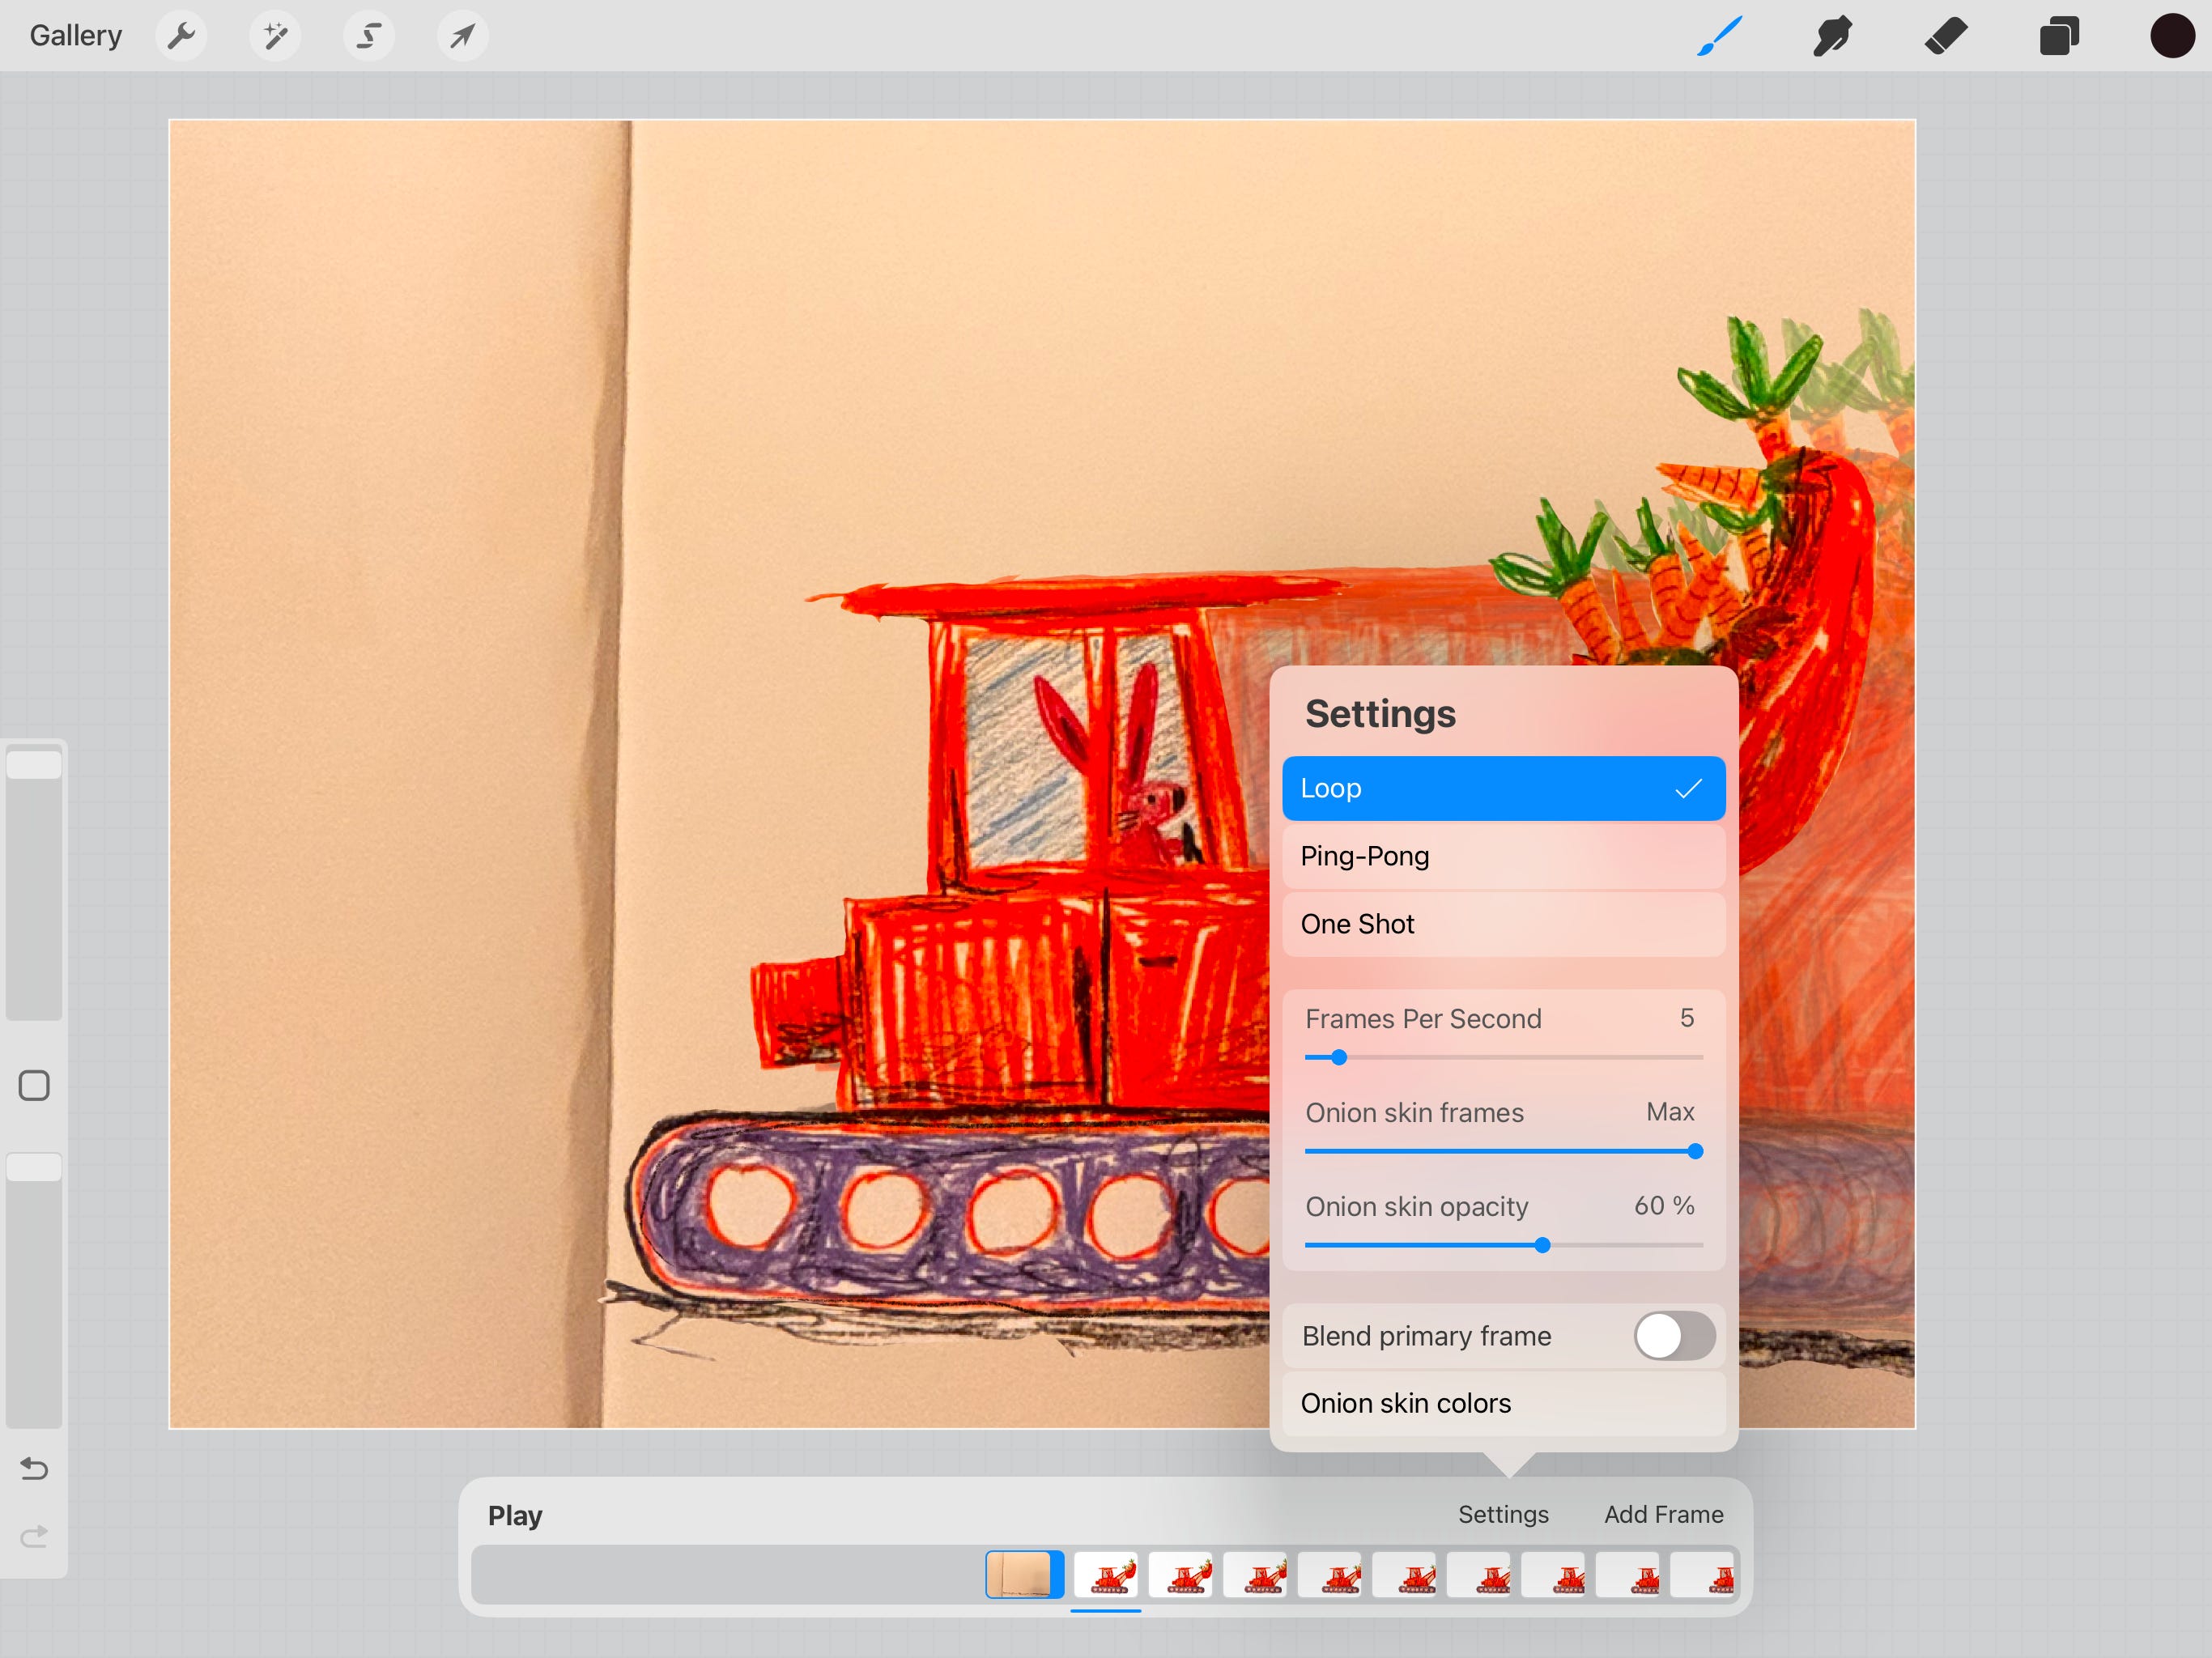Activate the Transform arrow tool

click(x=462, y=36)
